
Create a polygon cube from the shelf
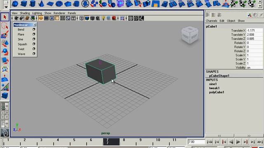tap(24, 4)
